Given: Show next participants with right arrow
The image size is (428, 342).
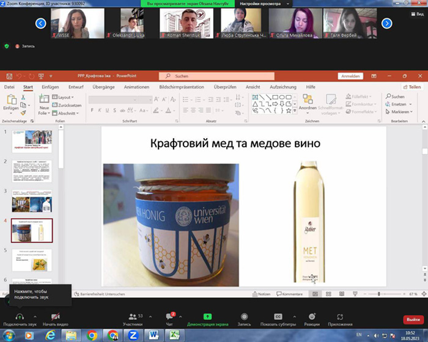Looking at the screenshot, I should [386, 23].
